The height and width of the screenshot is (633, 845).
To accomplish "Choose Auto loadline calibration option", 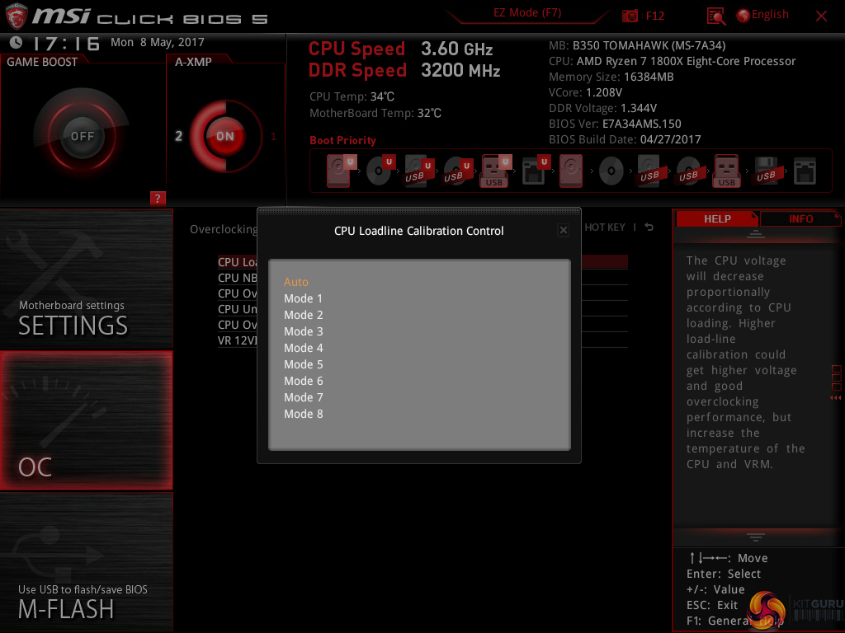I will [x=296, y=282].
